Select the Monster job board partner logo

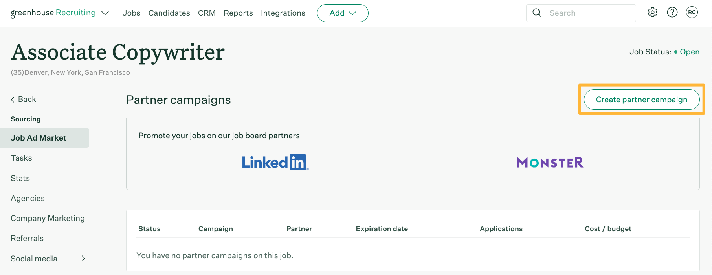(x=550, y=162)
